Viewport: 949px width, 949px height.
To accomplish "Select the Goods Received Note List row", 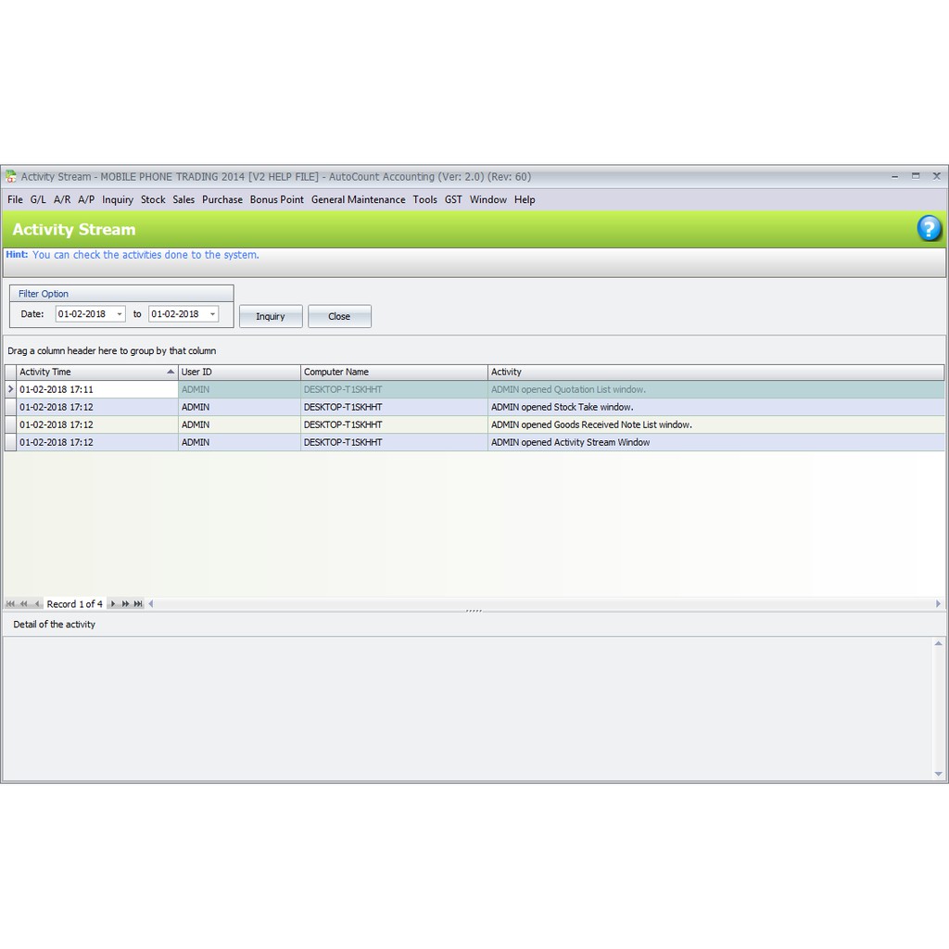I will click(590, 424).
